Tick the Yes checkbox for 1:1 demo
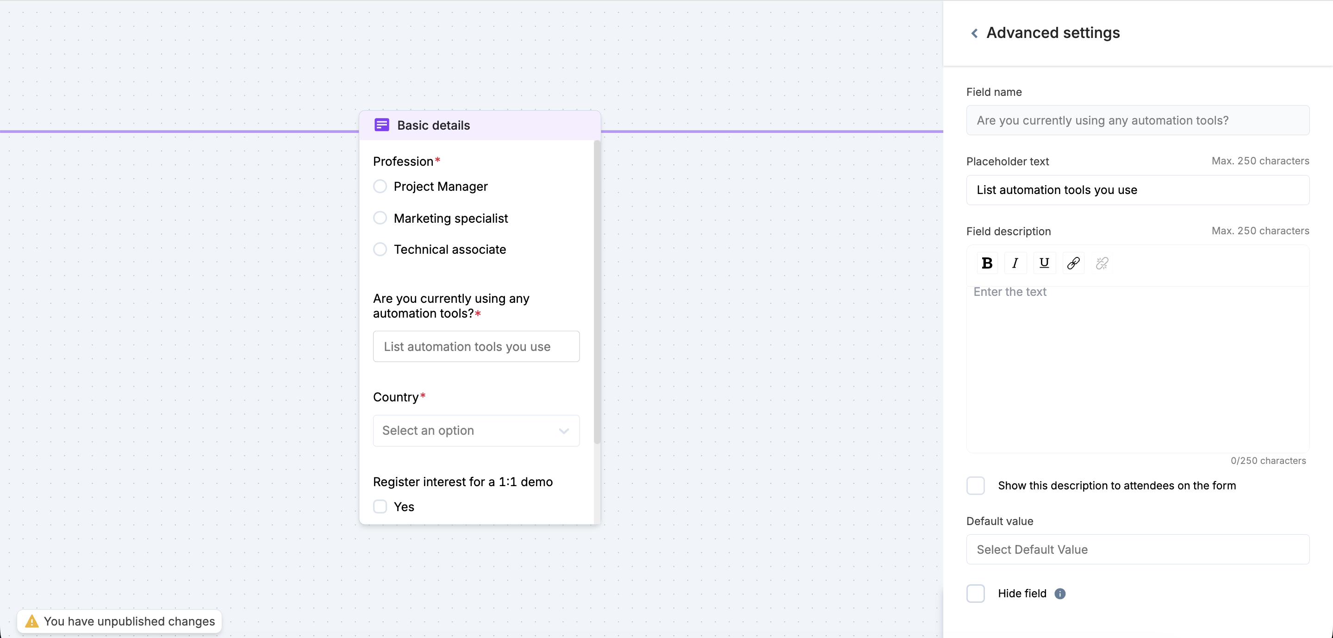Viewport: 1333px width, 638px height. coord(380,506)
